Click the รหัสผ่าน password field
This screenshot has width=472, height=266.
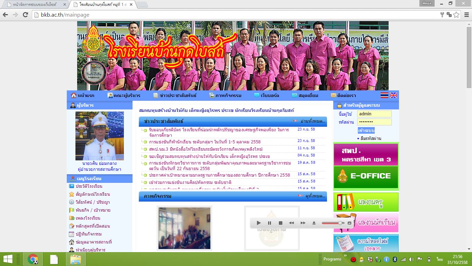(374, 122)
